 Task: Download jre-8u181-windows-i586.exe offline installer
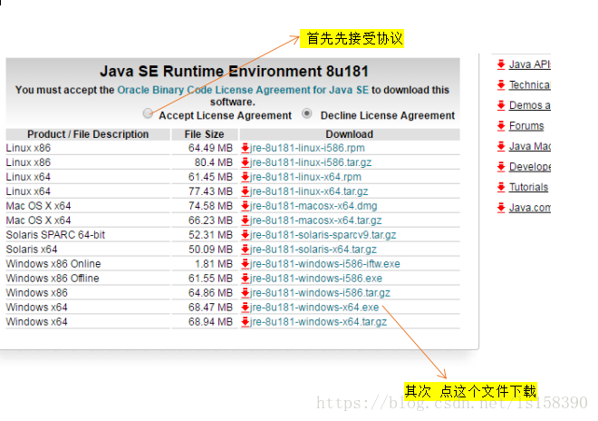tap(316, 279)
